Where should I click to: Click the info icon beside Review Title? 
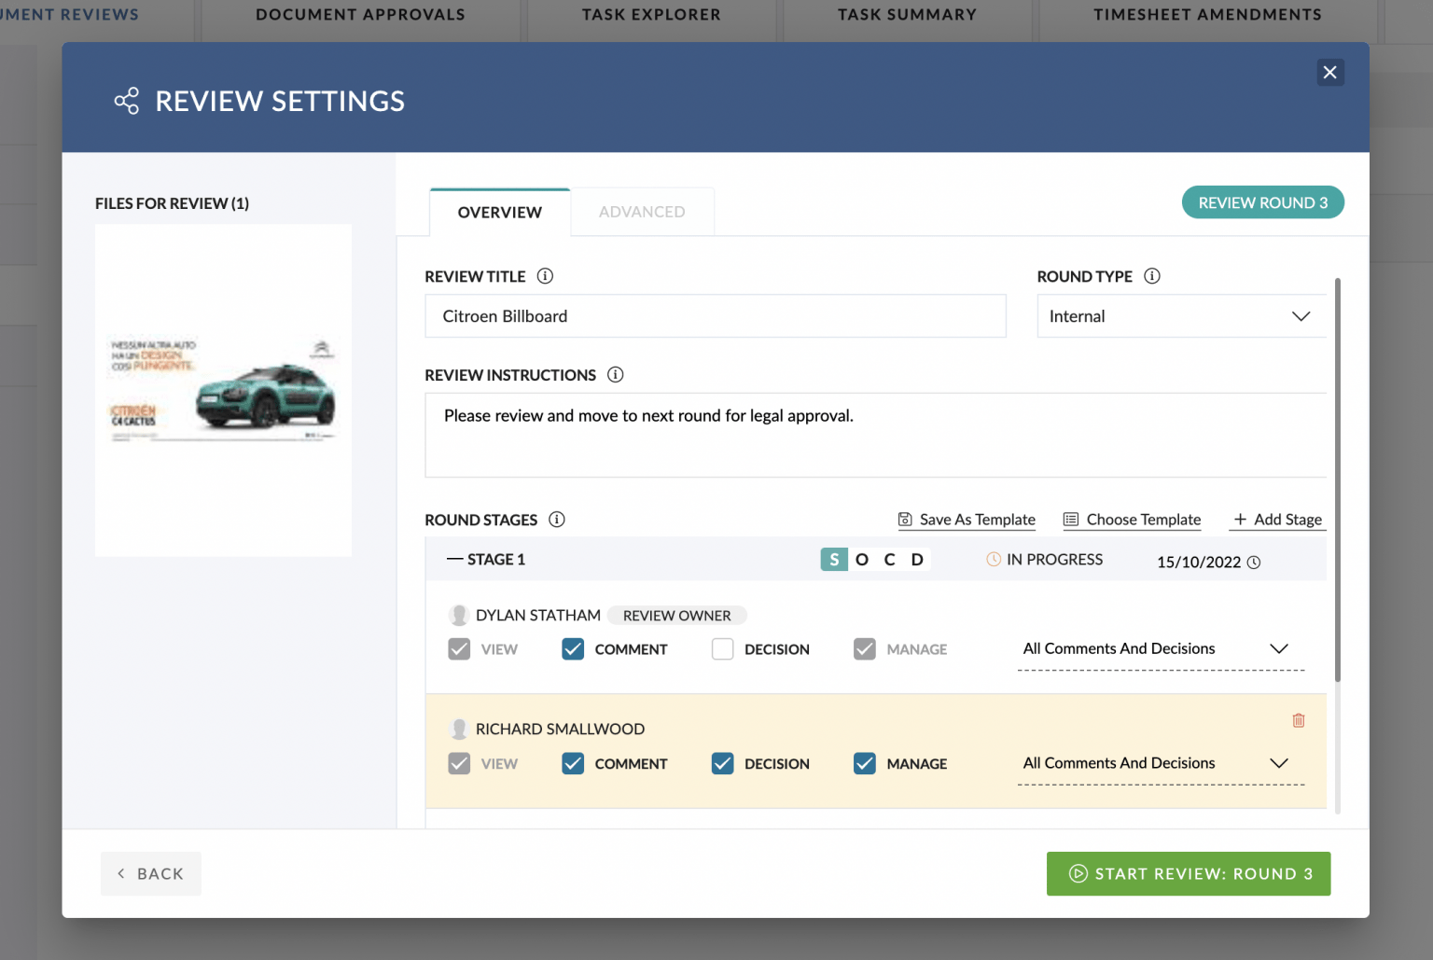click(x=546, y=276)
